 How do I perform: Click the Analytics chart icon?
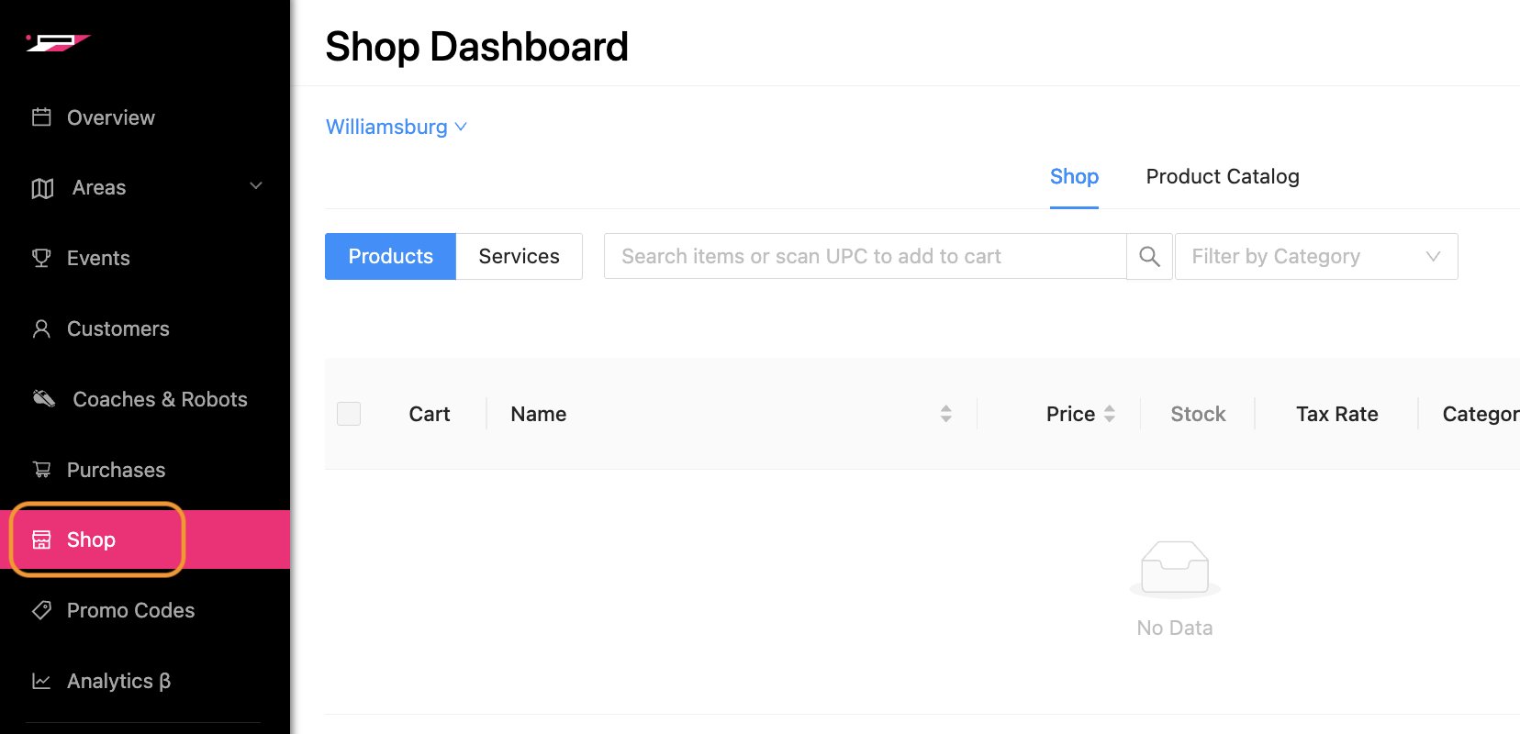point(41,681)
